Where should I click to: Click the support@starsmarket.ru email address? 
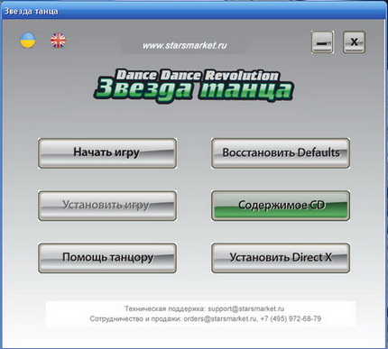point(245,308)
